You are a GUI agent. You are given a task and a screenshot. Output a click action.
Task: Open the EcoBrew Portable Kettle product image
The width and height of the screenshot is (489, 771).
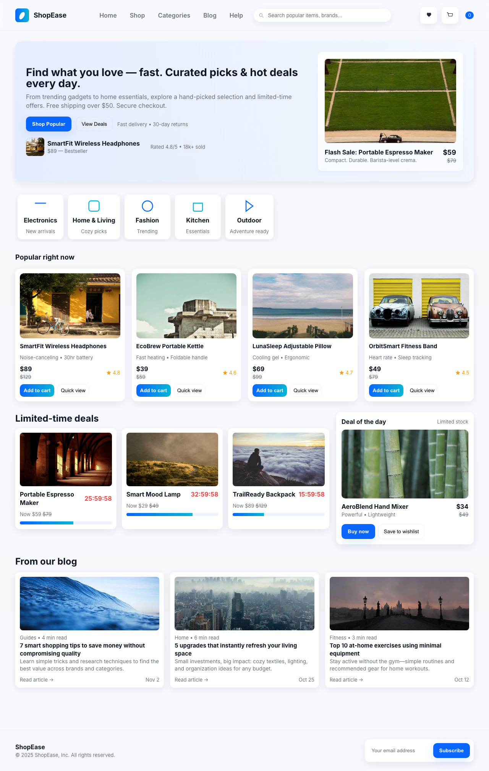[186, 306]
